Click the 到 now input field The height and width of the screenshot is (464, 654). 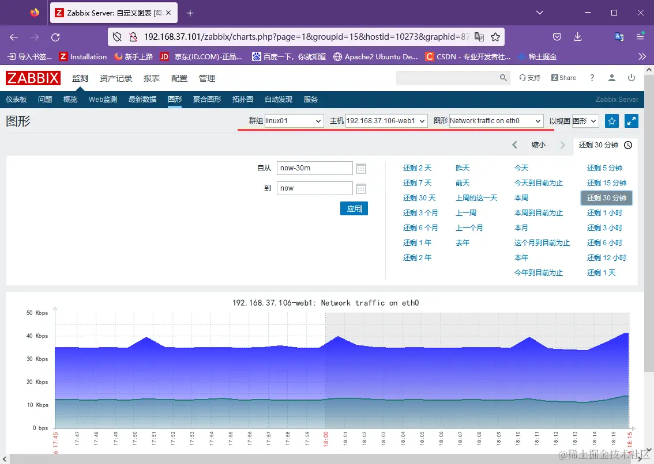[x=315, y=188]
